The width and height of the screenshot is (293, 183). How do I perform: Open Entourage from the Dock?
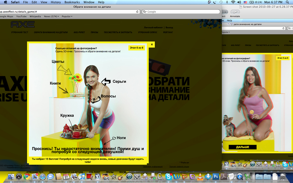[x=193, y=177]
